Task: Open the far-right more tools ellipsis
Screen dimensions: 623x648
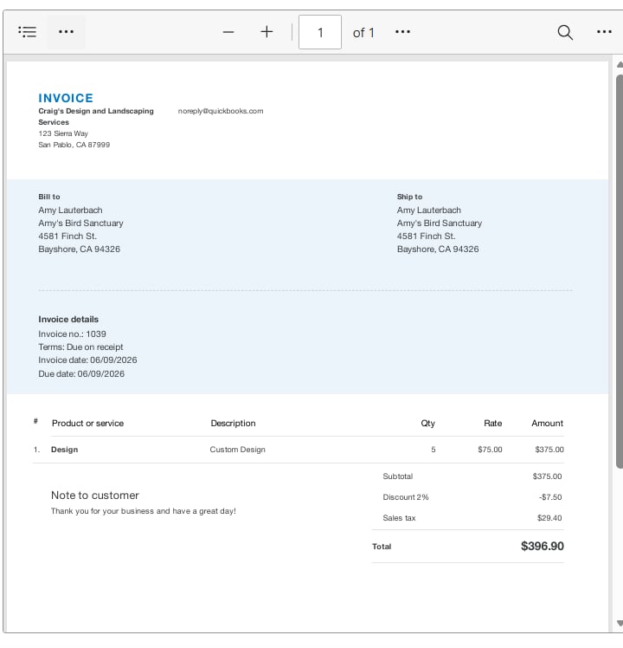Action: click(604, 32)
